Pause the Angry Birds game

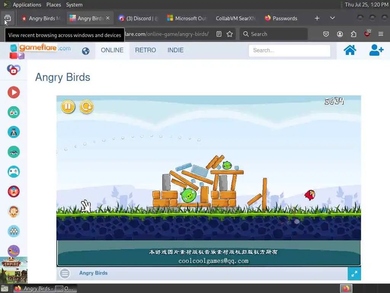tap(68, 106)
